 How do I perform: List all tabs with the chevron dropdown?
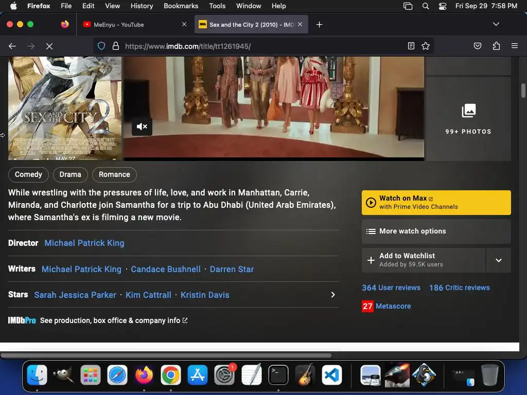(x=496, y=24)
